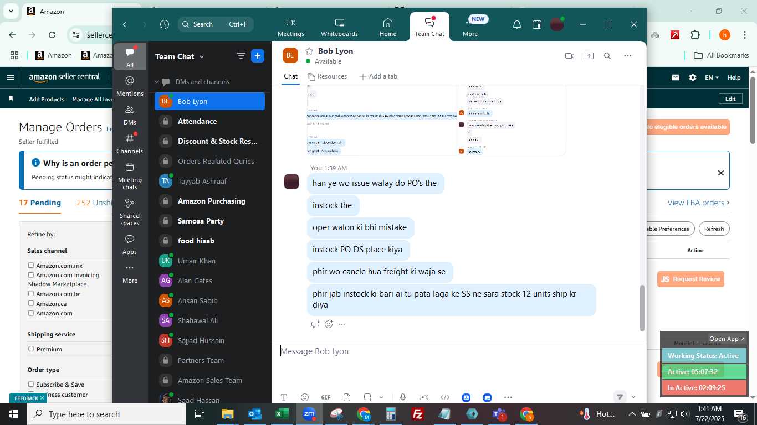Open Shared spaces in sidebar
The height and width of the screenshot is (425, 757).
click(130, 211)
